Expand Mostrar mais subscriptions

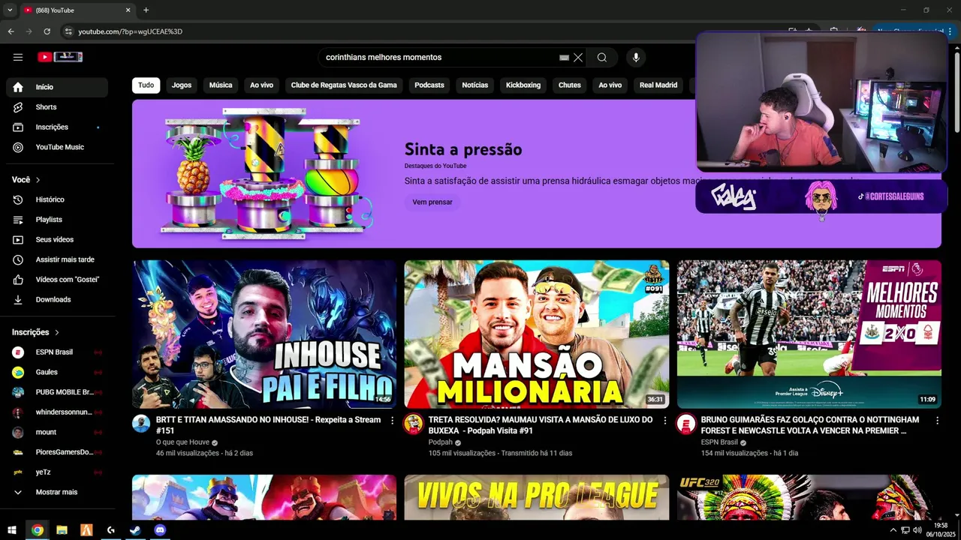click(57, 492)
